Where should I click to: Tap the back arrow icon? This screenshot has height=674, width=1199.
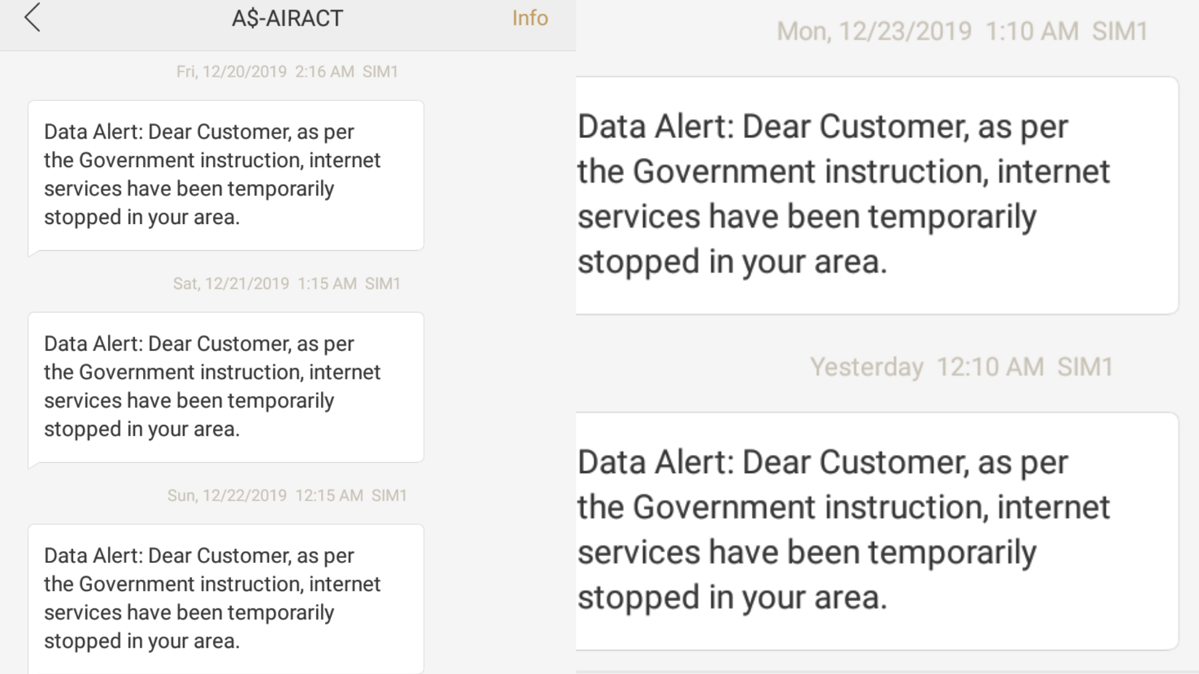coord(32,17)
